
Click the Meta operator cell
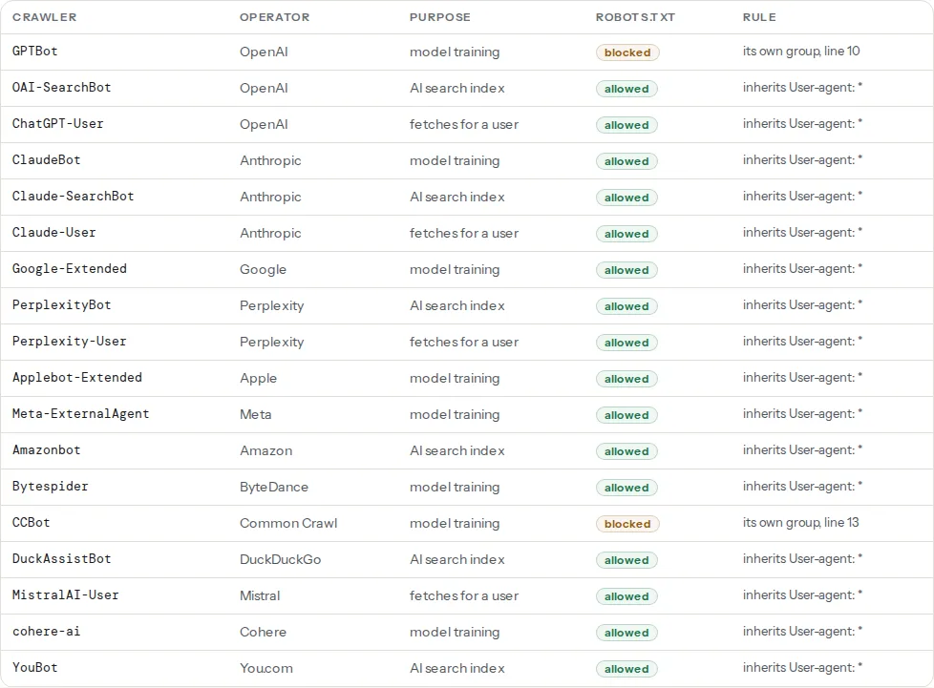256,415
